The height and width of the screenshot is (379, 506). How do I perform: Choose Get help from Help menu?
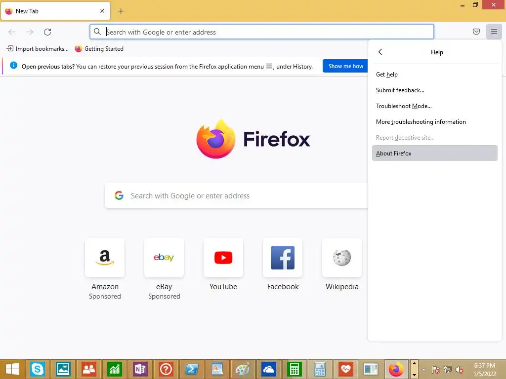coord(434,75)
